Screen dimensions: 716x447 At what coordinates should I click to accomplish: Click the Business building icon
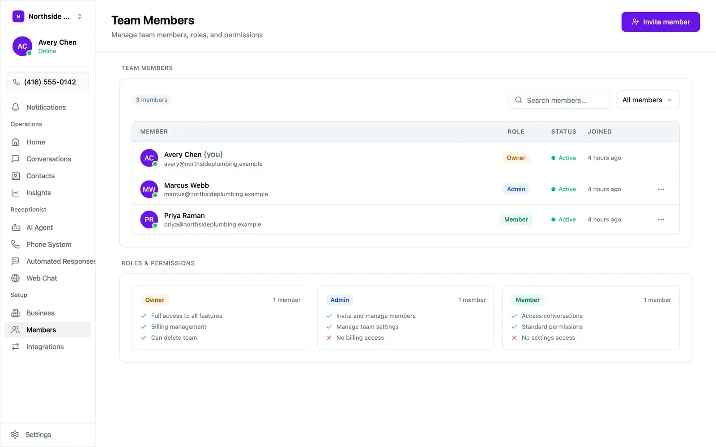point(15,313)
